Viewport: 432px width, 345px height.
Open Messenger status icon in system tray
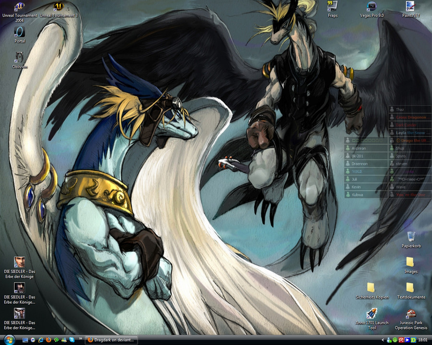click(389, 340)
